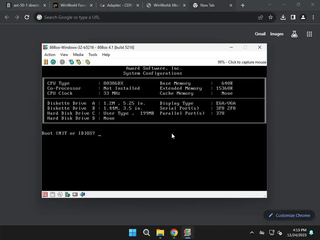The width and height of the screenshot is (320, 240).
Task: Click the hard disk status bar icon
Action: click(75, 194)
